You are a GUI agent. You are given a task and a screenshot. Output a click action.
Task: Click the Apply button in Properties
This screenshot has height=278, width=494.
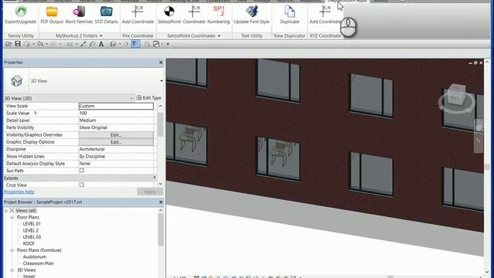click(150, 192)
